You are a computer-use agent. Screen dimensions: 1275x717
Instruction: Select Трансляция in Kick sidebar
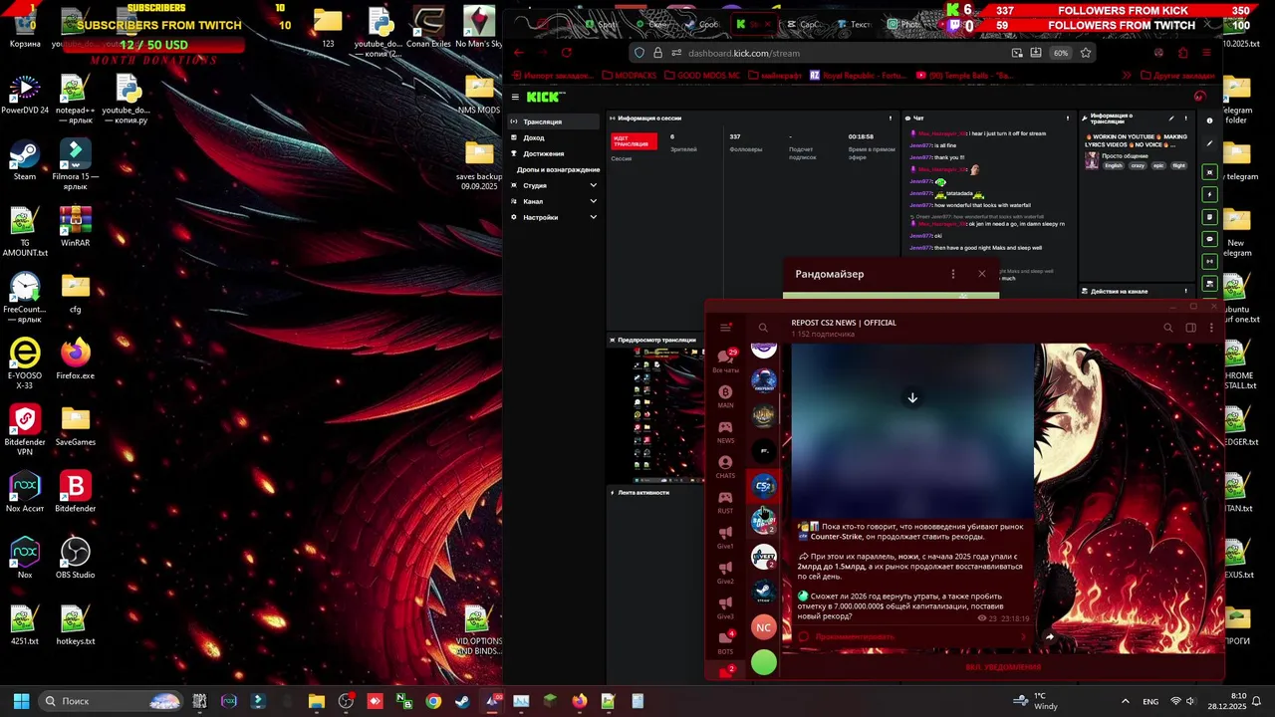pyautogui.click(x=555, y=121)
